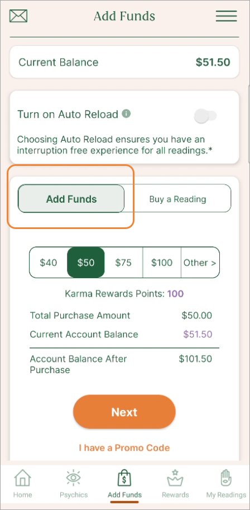Expand the Other > amount option
Image resolution: width=250 pixels, height=510 pixels.
pos(200,263)
